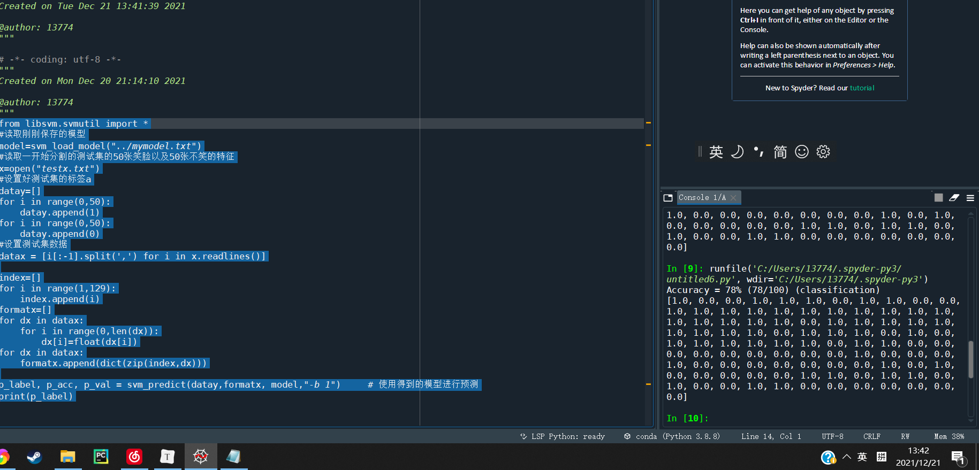Click the conda environment cube icon
Viewport: 979px width, 470px height.
coord(627,437)
